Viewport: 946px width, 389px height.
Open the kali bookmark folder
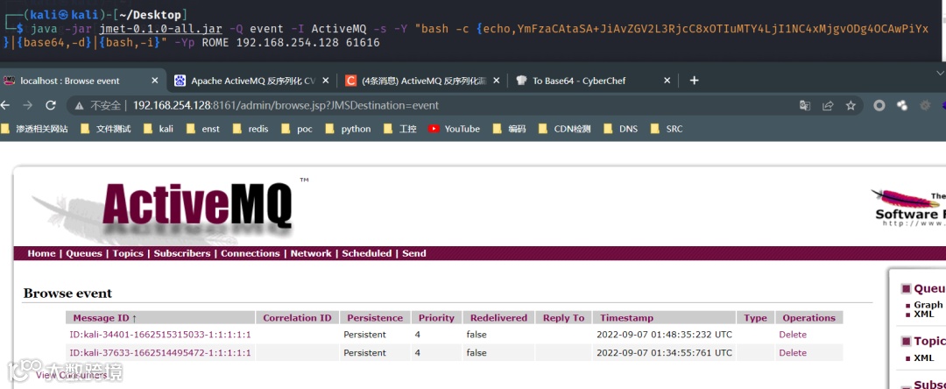tap(158, 129)
